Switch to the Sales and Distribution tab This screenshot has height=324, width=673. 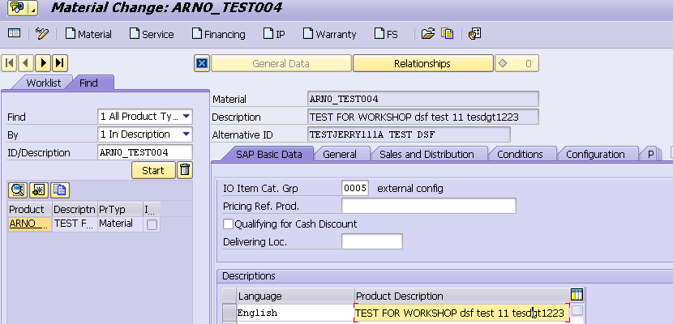(427, 154)
